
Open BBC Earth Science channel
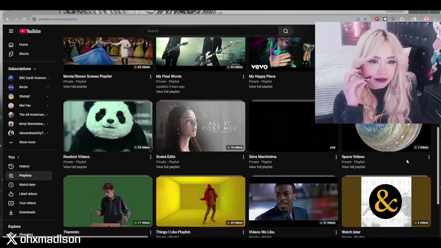pyautogui.click(x=29, y=78)
